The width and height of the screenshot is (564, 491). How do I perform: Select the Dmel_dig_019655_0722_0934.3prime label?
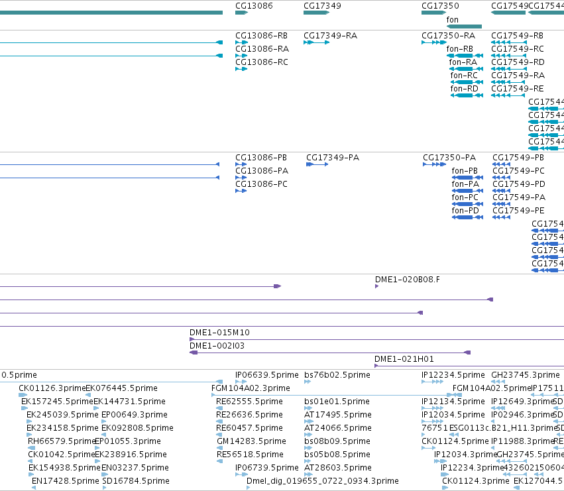coord(323,481)
